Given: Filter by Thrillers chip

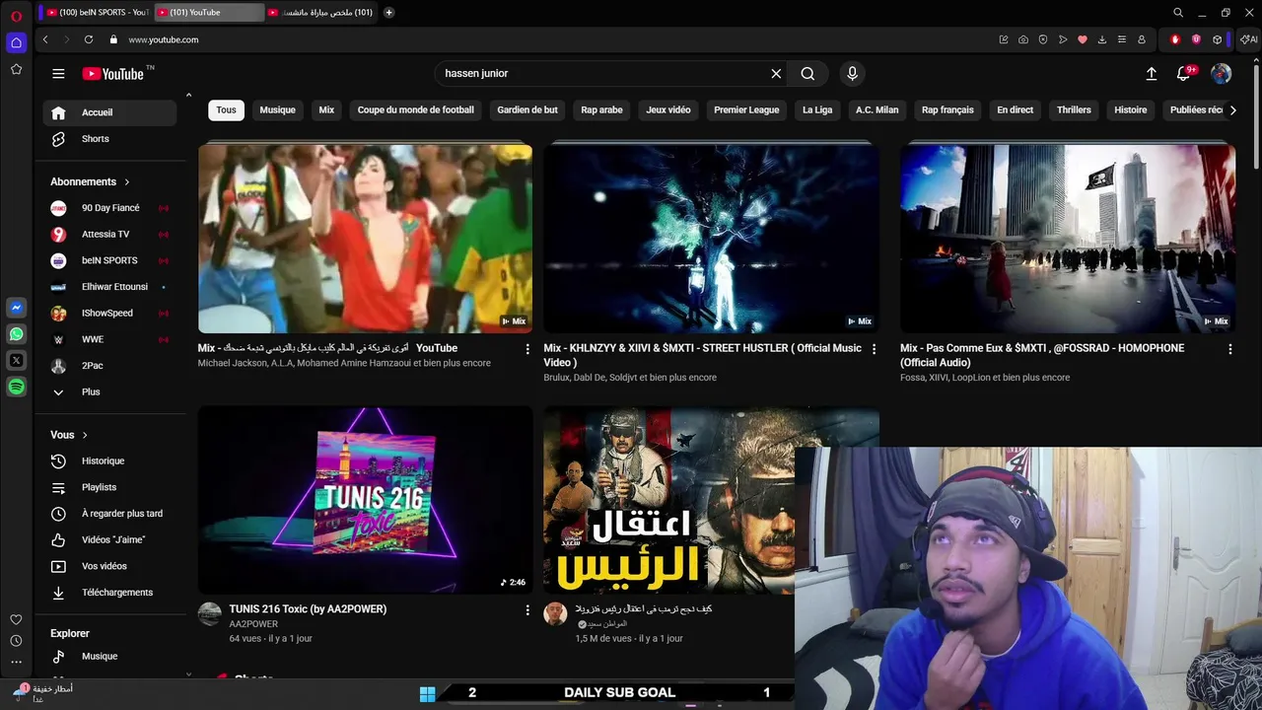Looking at the screenshot, I should (x=1074, y=110).
